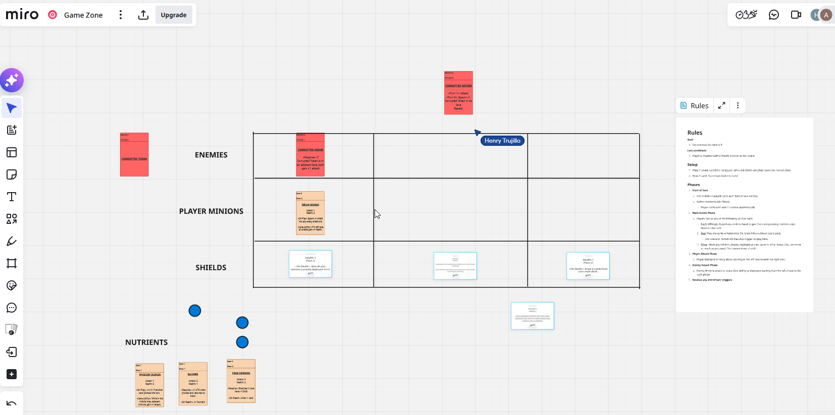Open the templates panel icon

point(12,152)
